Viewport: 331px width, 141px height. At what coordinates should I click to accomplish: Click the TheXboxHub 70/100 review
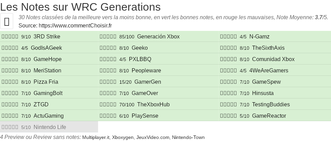coord(153,105)
